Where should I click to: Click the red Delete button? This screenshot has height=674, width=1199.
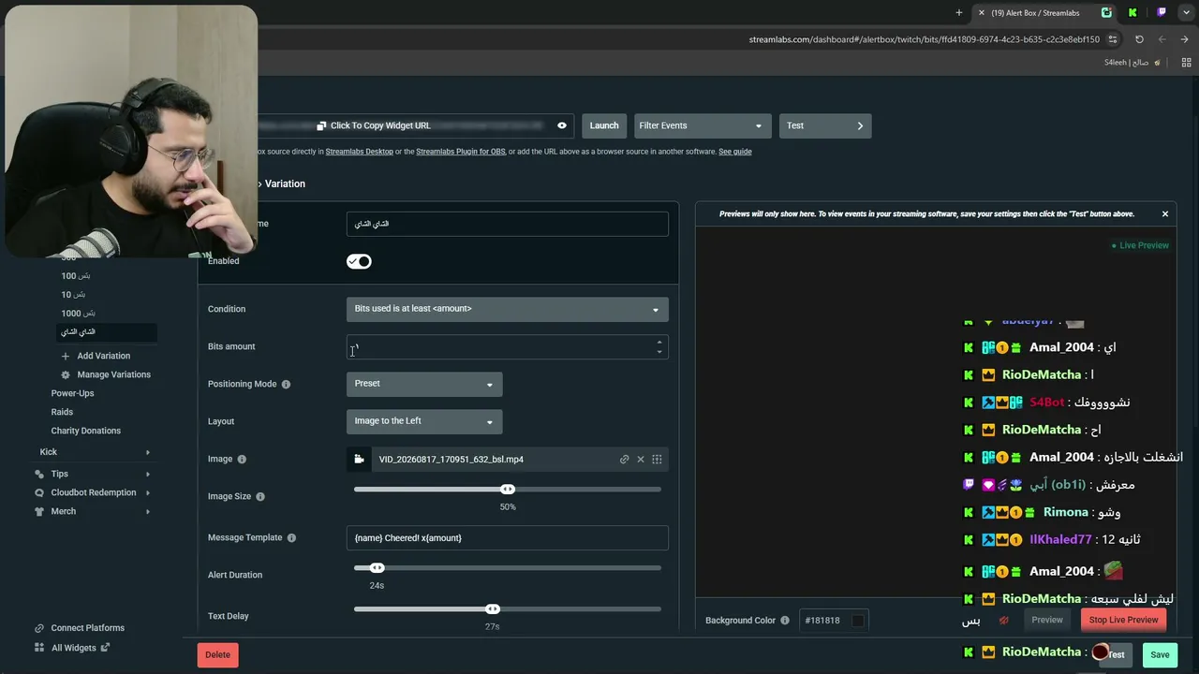217,654
